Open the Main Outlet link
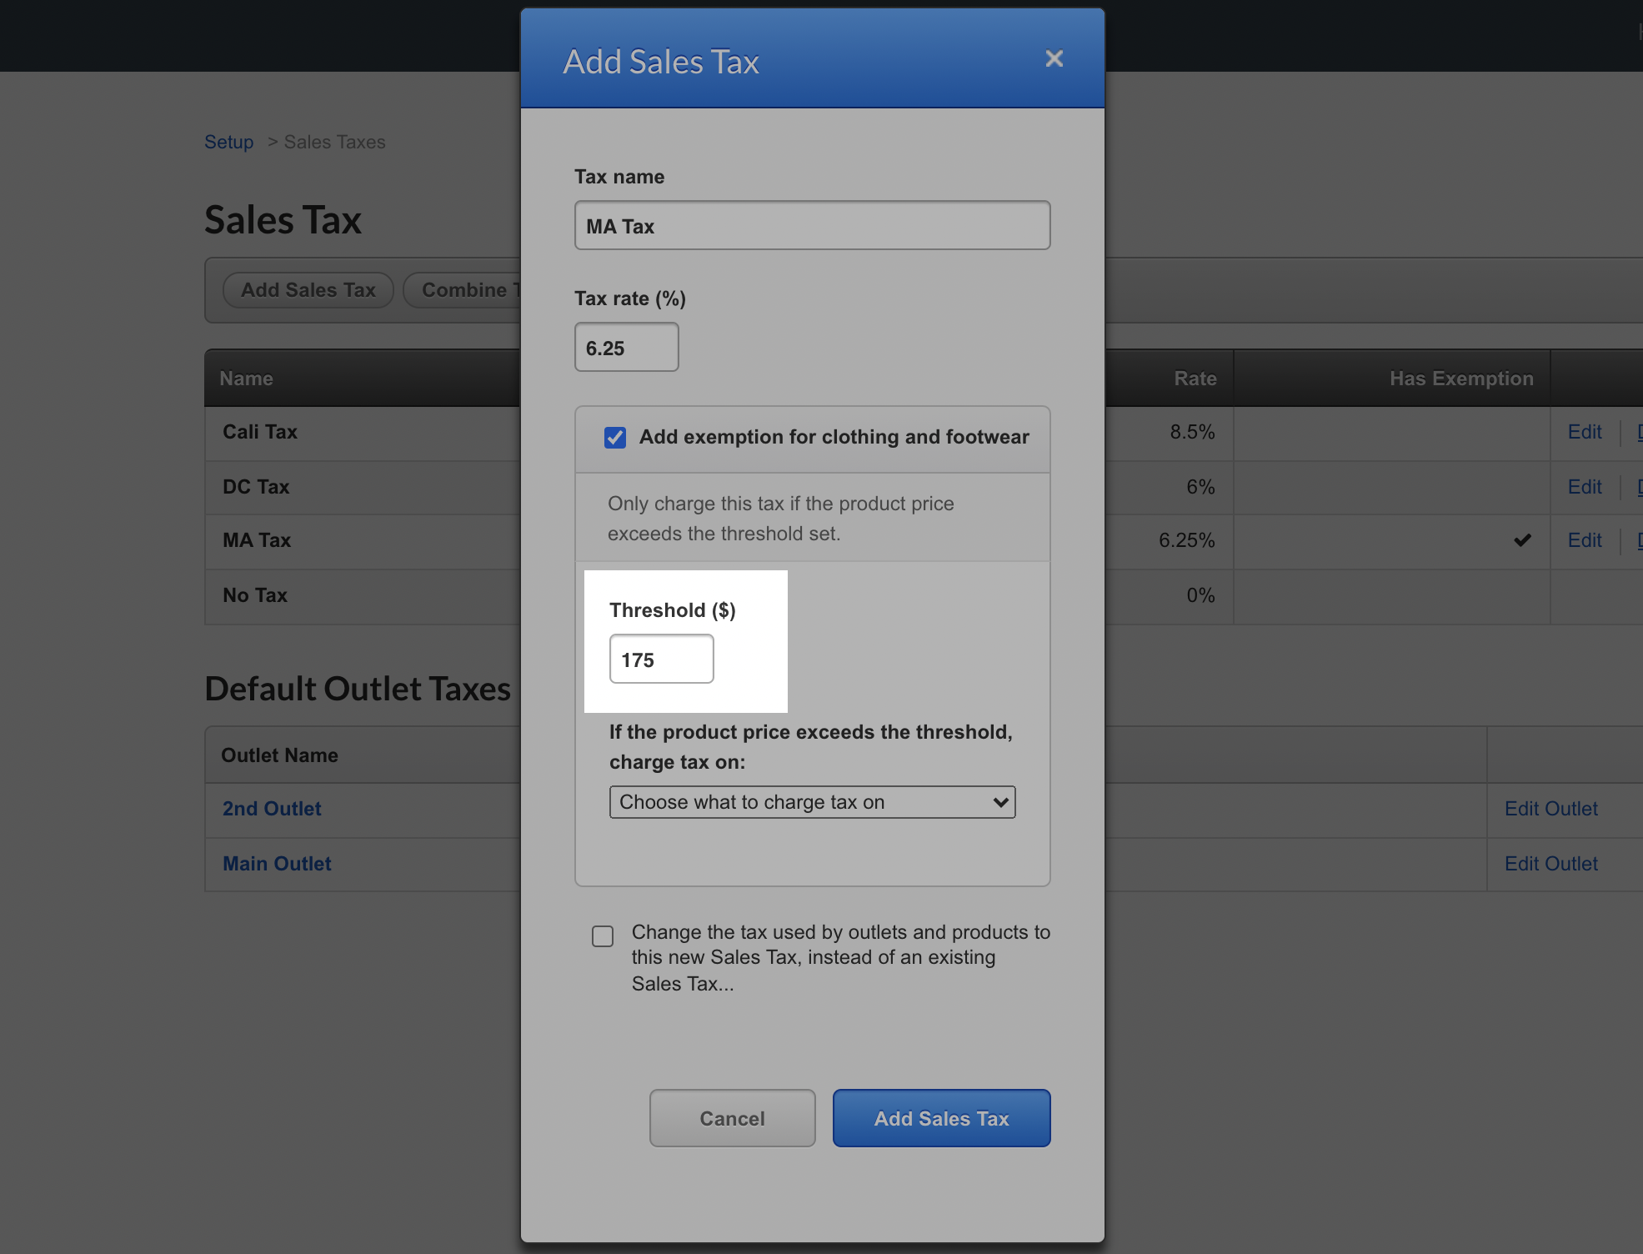This screenshot has height=1254, width=1643. pos(277,864)
